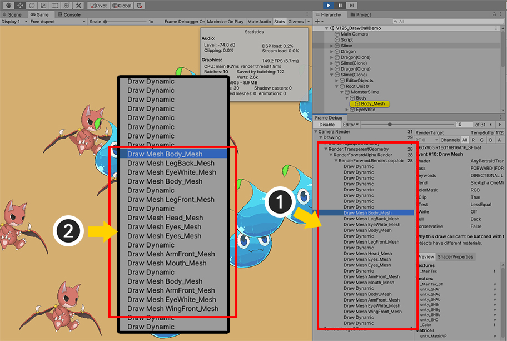Click the Step frame button
Image resolution: width=507 pixels, height=341 pixels.
351,5
